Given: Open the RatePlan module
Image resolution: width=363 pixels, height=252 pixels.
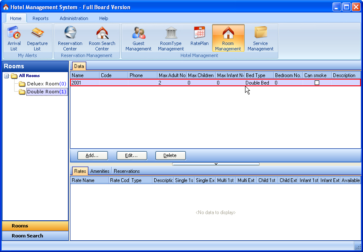Looking at the screenshot, I should tap(199, 37).
